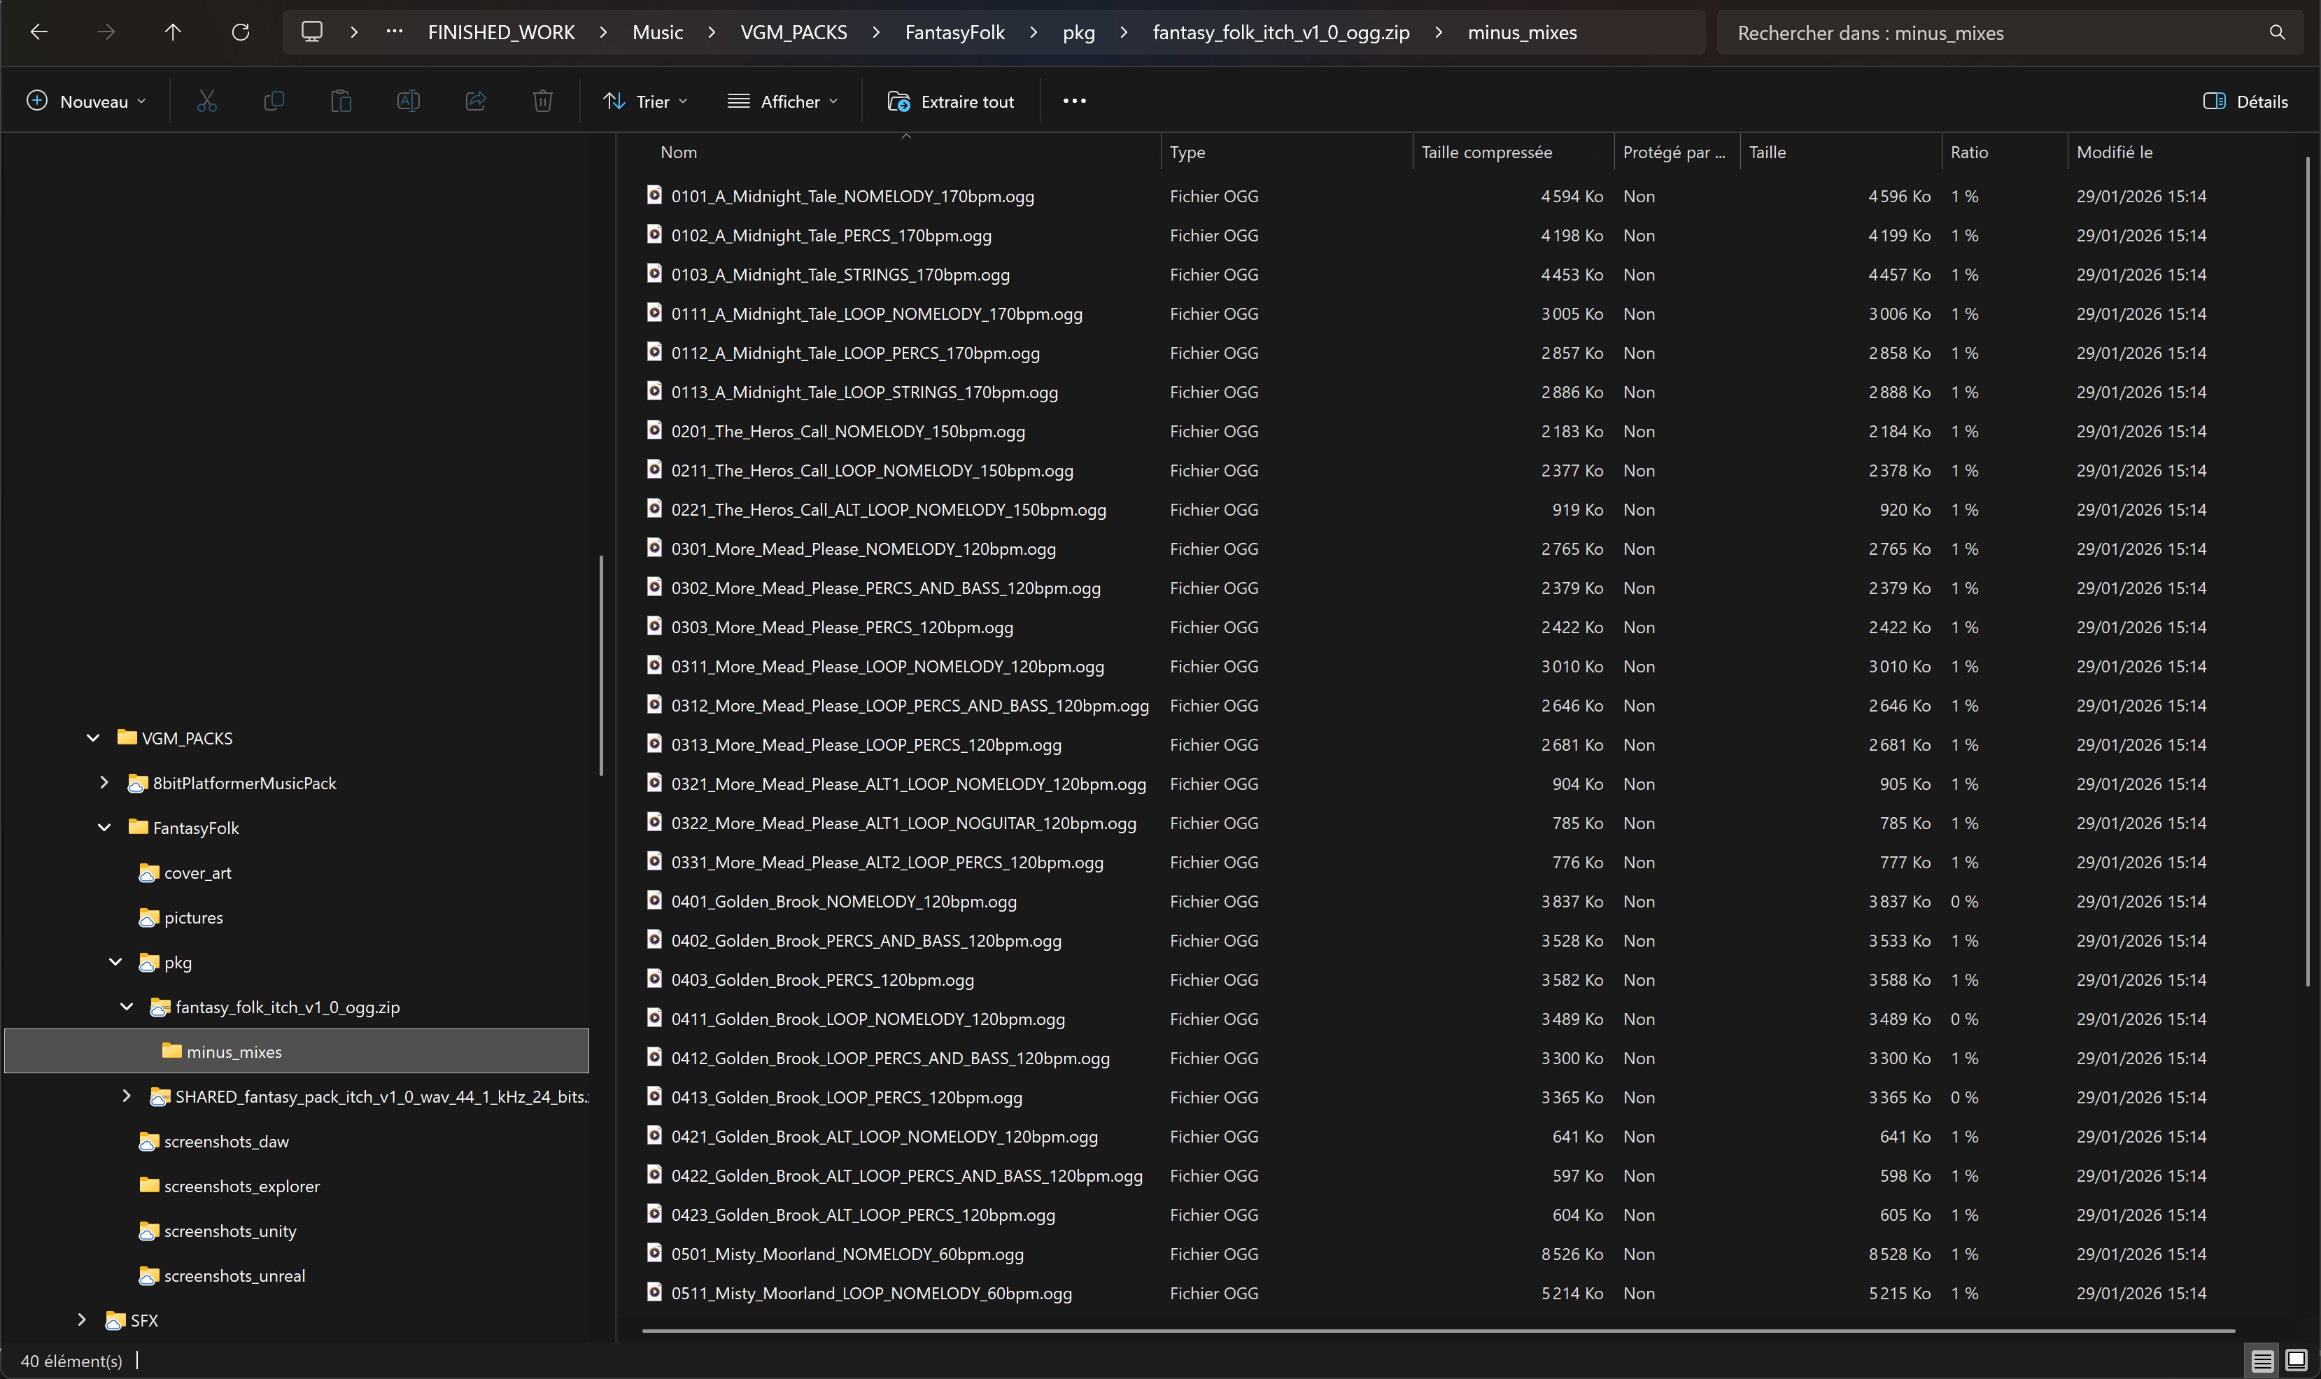The image size is (2321, 1379).
Task: Click the Copy icon in toolbar
Action: point(274,101)
